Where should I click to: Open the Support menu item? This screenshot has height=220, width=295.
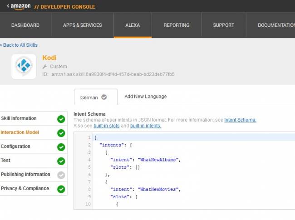pyautogui.click(x=223, y=25)
